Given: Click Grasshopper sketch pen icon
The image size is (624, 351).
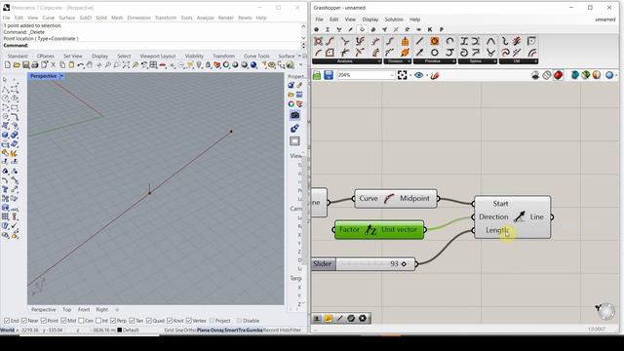Looking at the screenshot, I should [x=435, y=75].
